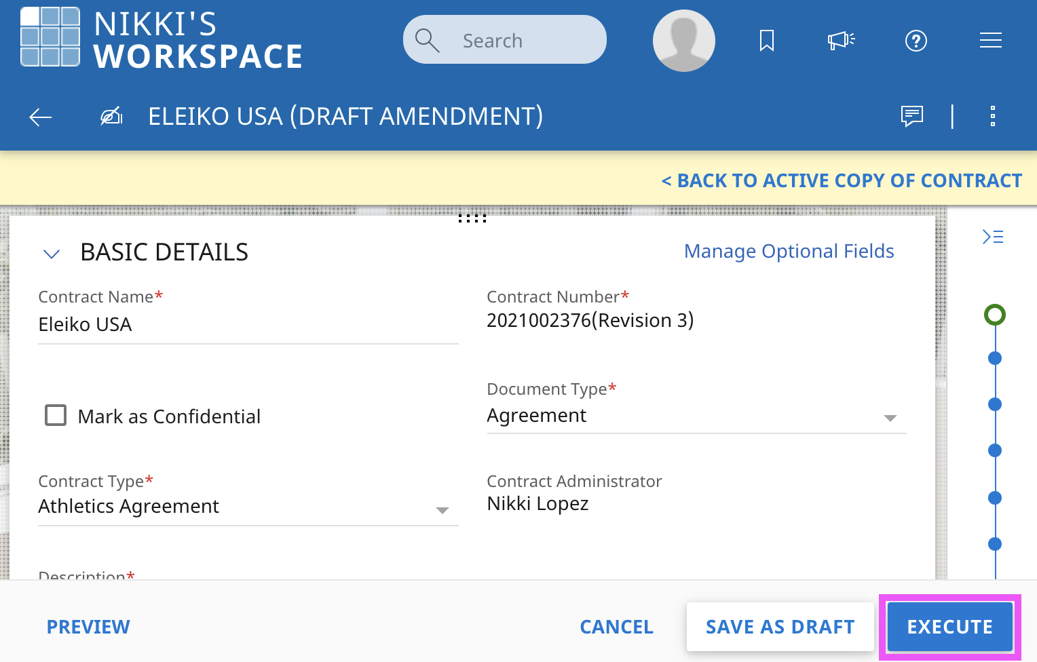This screenshot has height=662, width=1037.
Task: Click the back arrow icon
Action: pyautogui.click(x=41, y=117)
